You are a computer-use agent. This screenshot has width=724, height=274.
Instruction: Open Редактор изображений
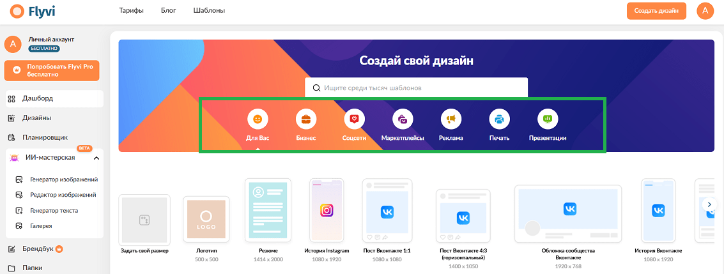coord(63,195)
